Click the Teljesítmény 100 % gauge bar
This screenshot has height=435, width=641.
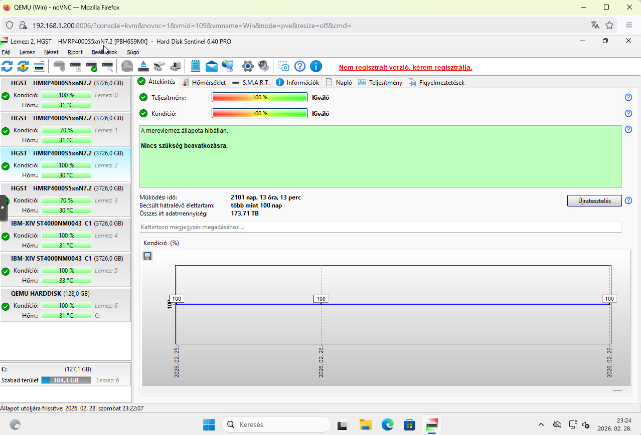pos(260,97)
